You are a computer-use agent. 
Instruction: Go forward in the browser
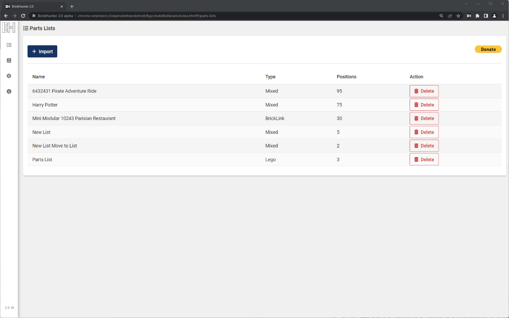[x=15, y=16]
